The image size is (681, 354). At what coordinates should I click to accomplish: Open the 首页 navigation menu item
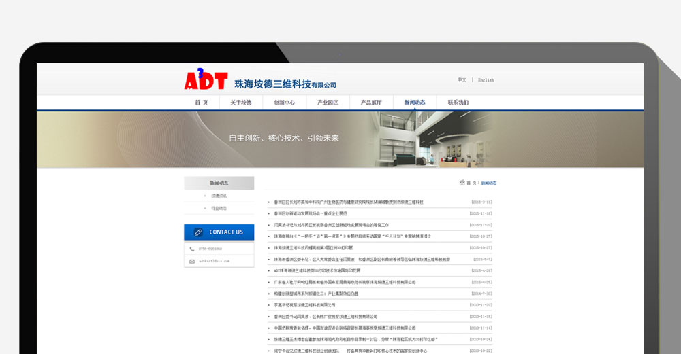click(201, 102)
